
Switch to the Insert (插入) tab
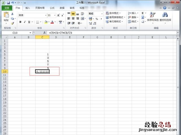tap(27, 8)
